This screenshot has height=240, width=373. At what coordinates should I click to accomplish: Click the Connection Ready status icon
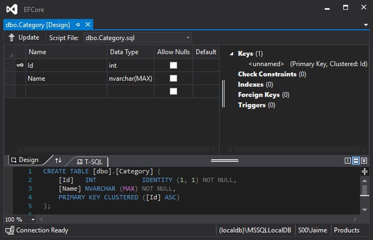tap(9, 230)
